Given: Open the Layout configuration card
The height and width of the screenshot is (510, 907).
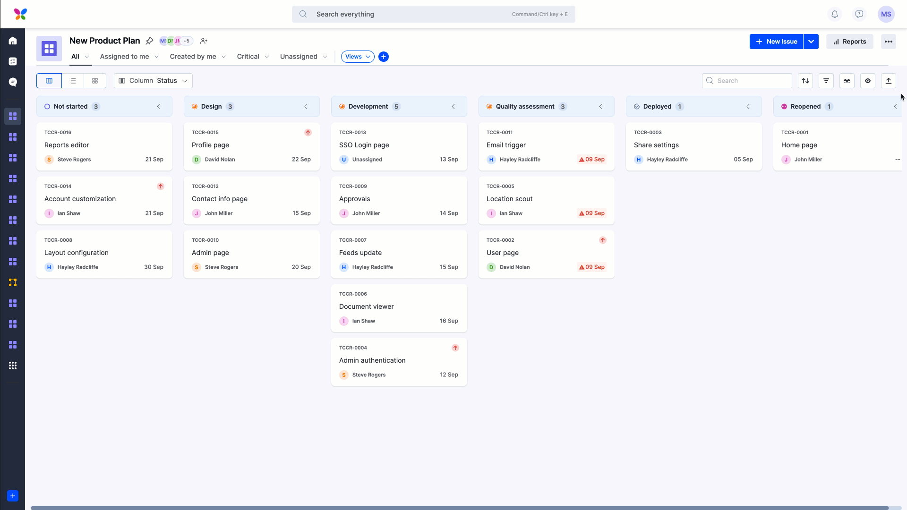Looking at the screenshot, I should click(x=104, y=254).
